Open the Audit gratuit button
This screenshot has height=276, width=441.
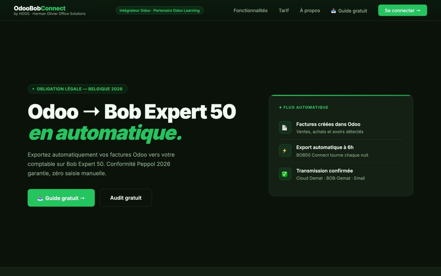pos(126,198)
